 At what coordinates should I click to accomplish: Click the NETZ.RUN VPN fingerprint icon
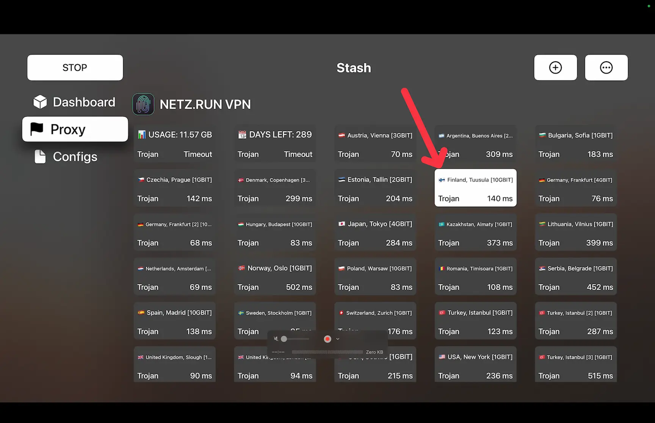[x=143, y=104]
